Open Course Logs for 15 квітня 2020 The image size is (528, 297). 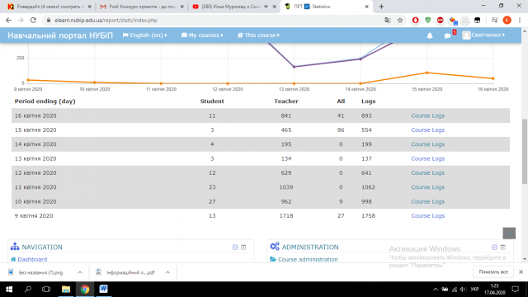pyautogui.click(x=427, y=130)
